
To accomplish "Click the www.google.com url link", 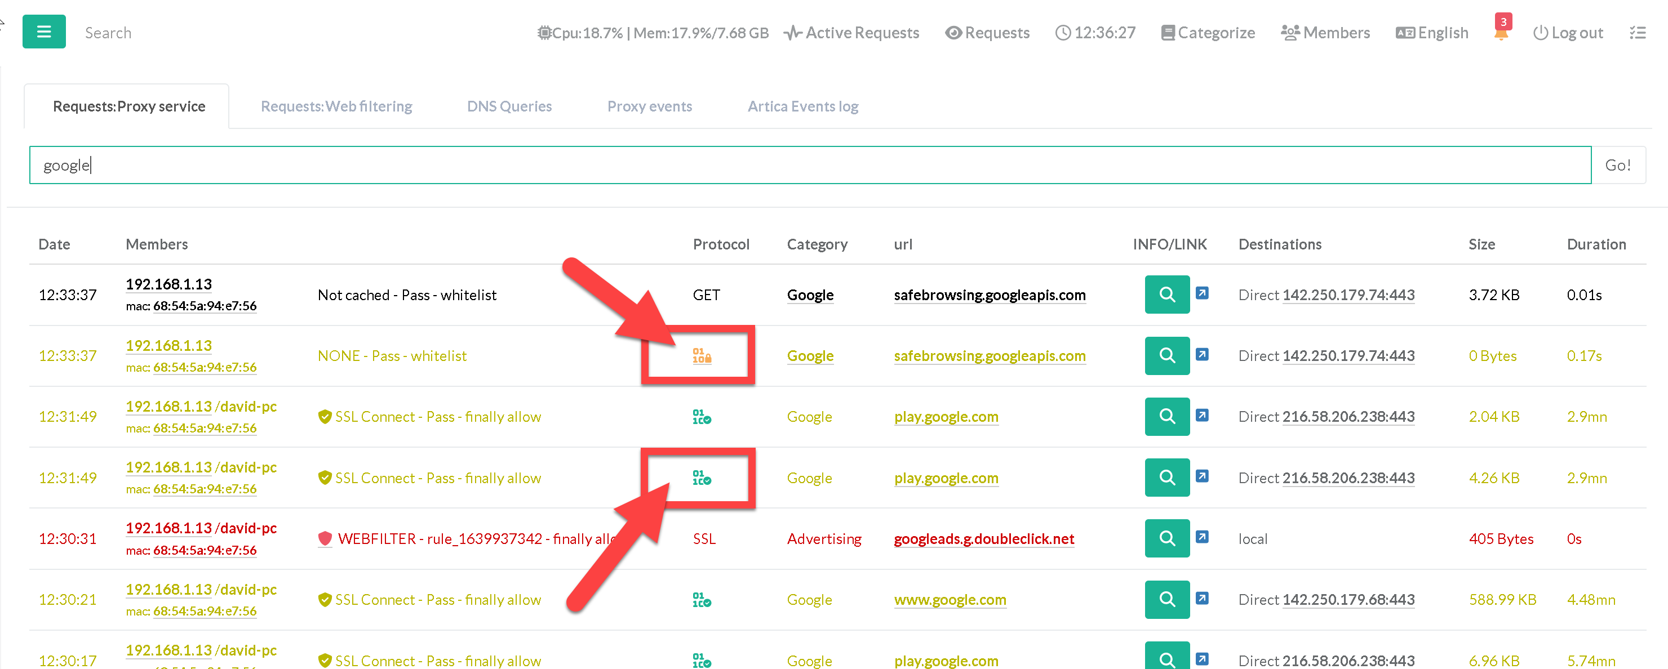I will 950,599.
